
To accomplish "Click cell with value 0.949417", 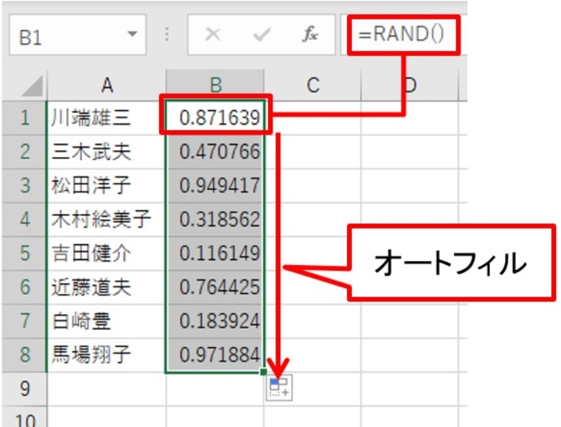I will click(216, 186).
